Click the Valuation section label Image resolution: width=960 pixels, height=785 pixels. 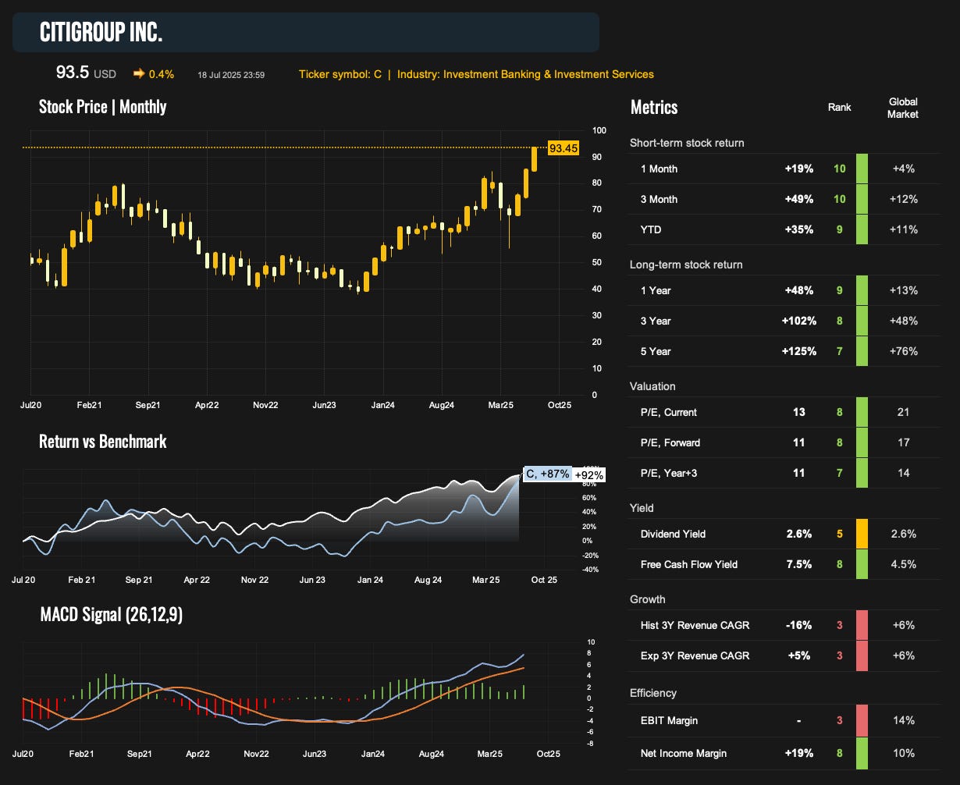pos(652,386)
